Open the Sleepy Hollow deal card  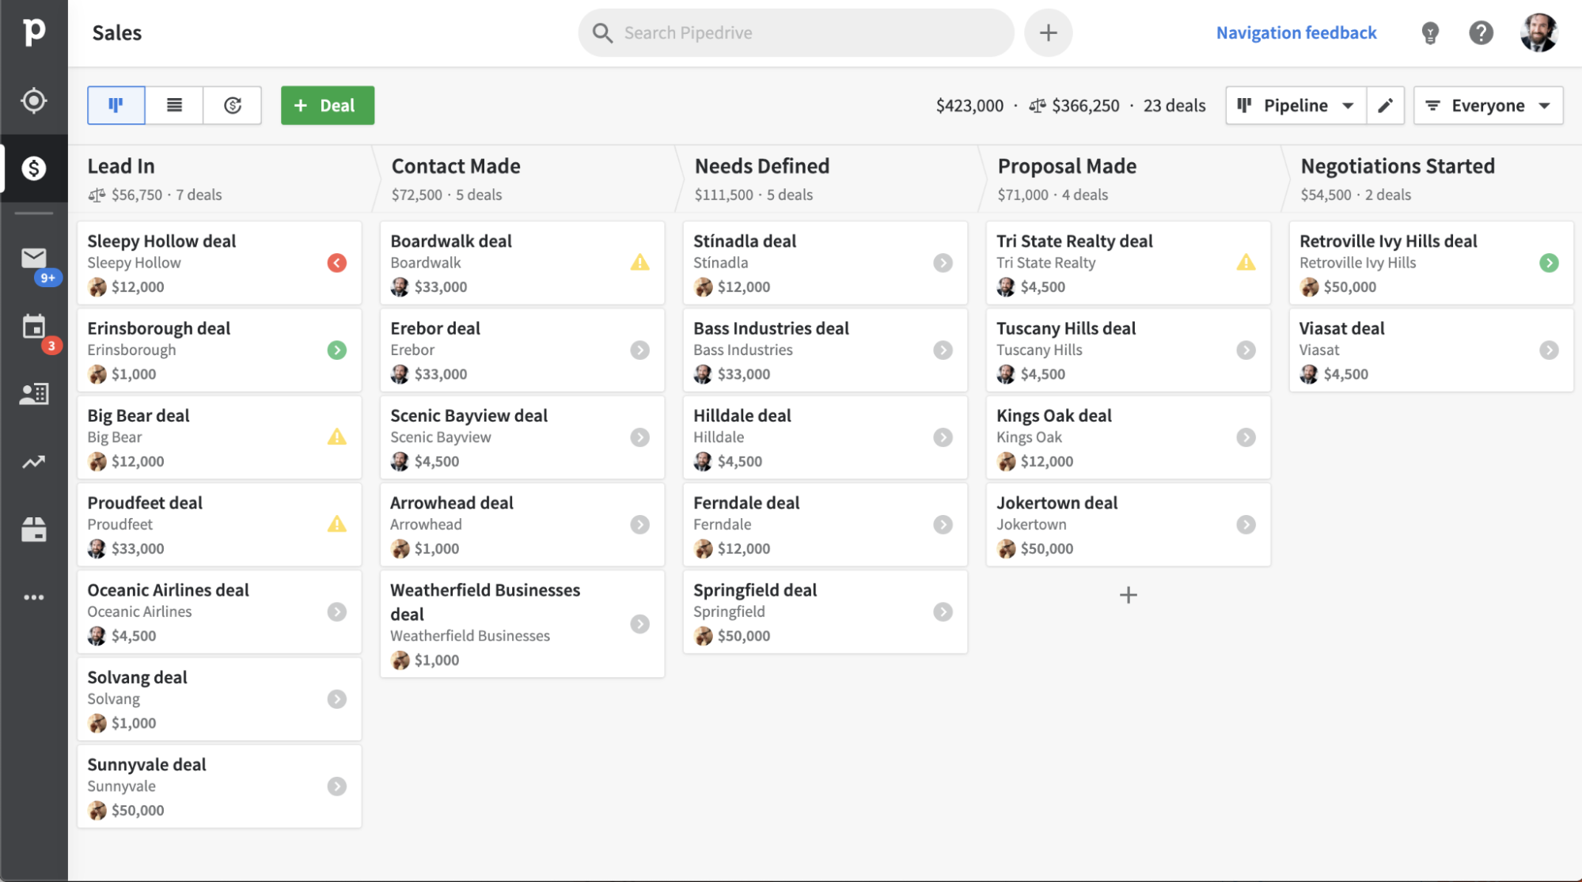tap(219, 263)
